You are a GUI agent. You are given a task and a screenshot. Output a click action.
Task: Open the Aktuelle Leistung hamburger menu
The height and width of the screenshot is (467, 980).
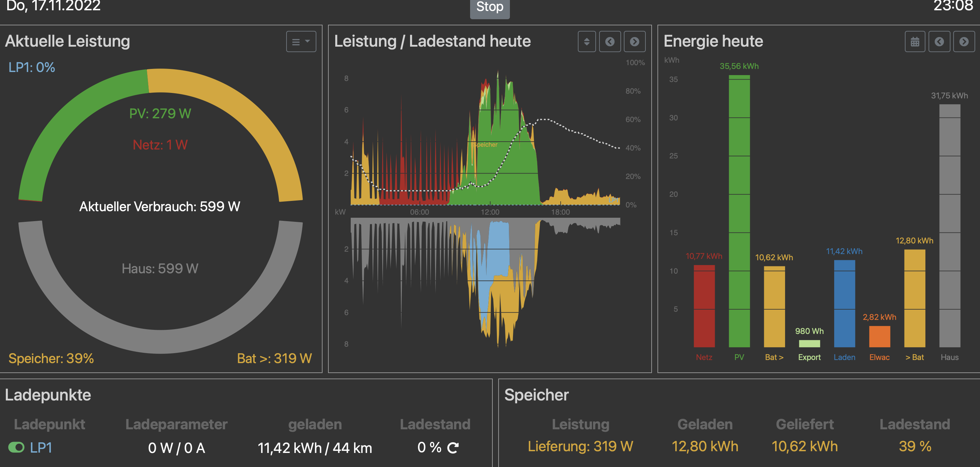[x=301, y=41]
